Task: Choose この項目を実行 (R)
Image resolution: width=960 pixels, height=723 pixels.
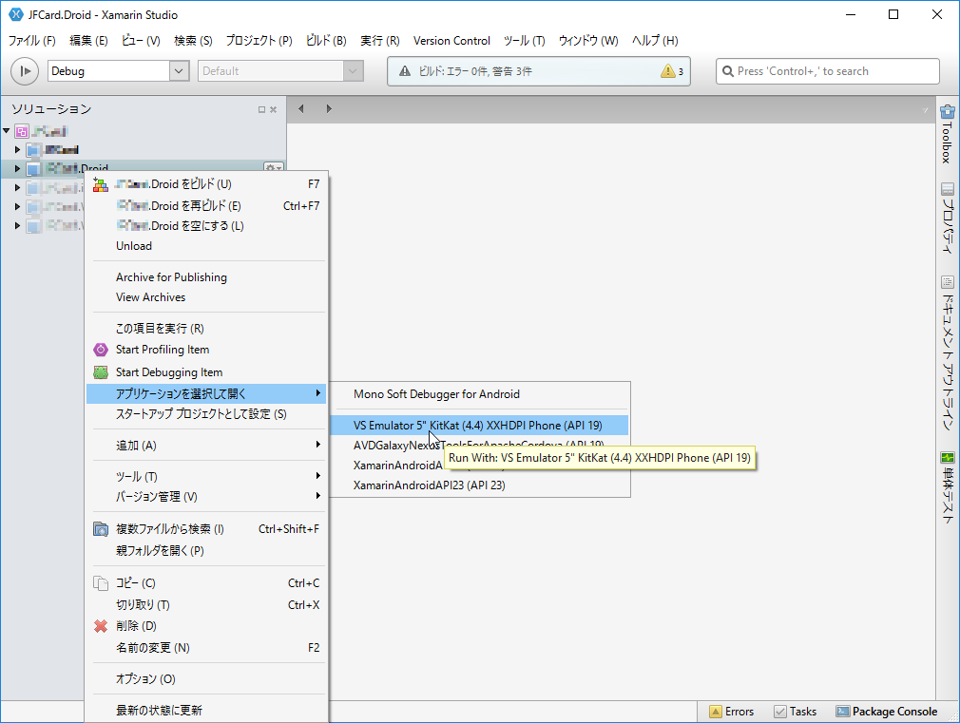Action: coord(206,329)
